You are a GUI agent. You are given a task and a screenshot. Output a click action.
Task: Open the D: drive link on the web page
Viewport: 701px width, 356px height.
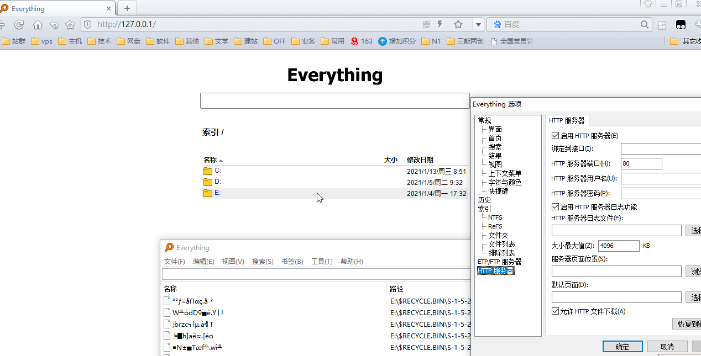pos(218,182)
